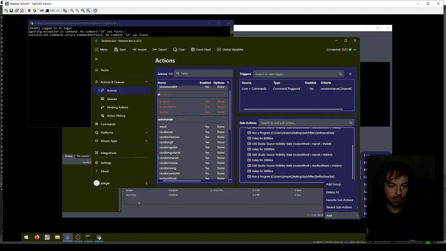This screenshot has width=446, height=251.
Task: Select the randommarvel action row
Action: [193, 158]
